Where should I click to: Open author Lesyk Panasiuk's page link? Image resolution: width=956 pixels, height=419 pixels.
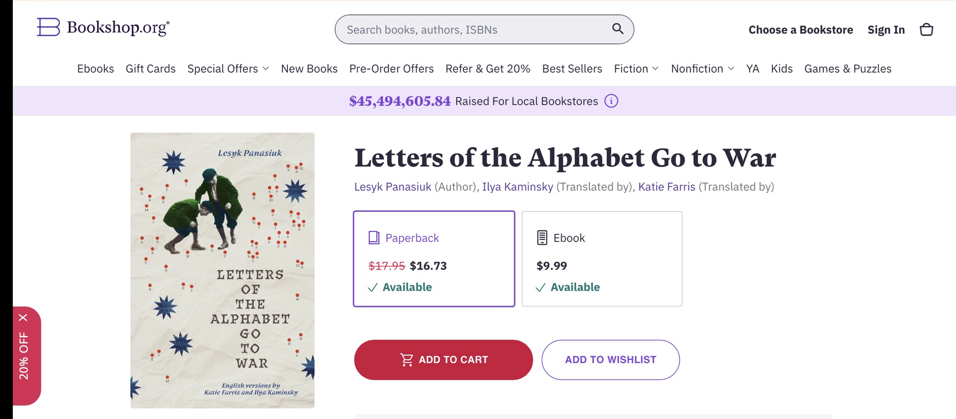(392, 187)
